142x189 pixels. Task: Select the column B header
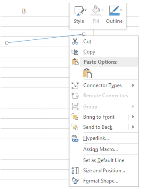24,11
